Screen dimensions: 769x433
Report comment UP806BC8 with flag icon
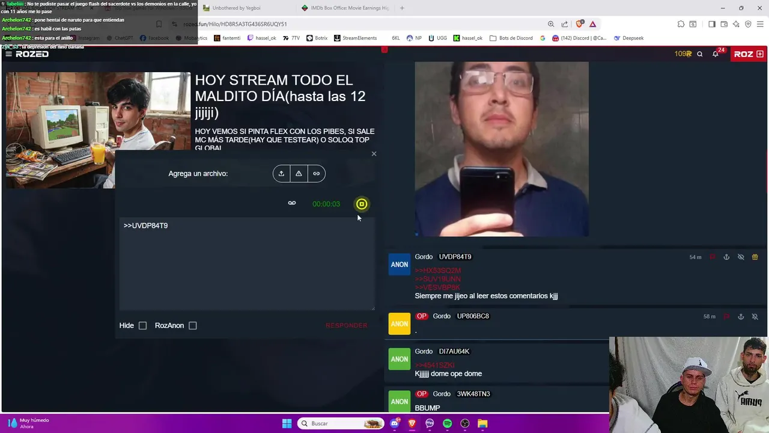click(x=726, y=316)
